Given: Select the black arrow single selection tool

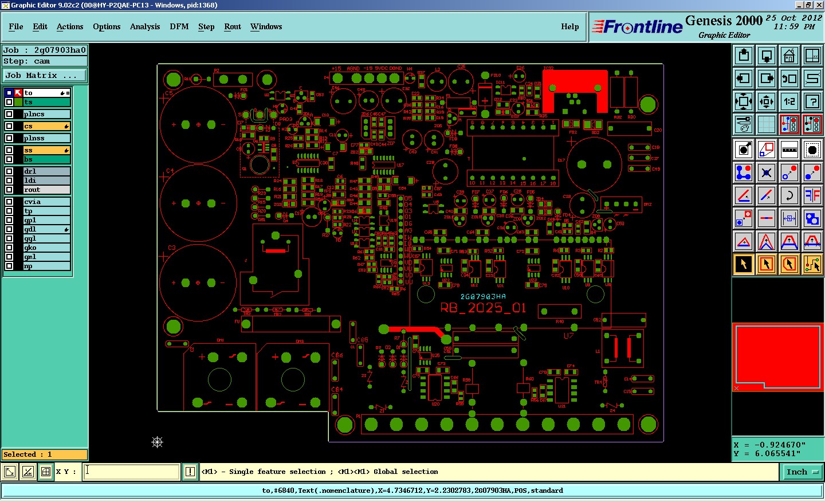Looking at the screenshot, I should (x=744, y=264).
